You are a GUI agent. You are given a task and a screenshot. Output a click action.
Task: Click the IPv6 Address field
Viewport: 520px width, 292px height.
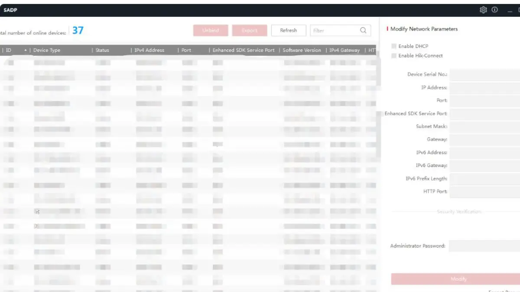[x=484, y=152]
